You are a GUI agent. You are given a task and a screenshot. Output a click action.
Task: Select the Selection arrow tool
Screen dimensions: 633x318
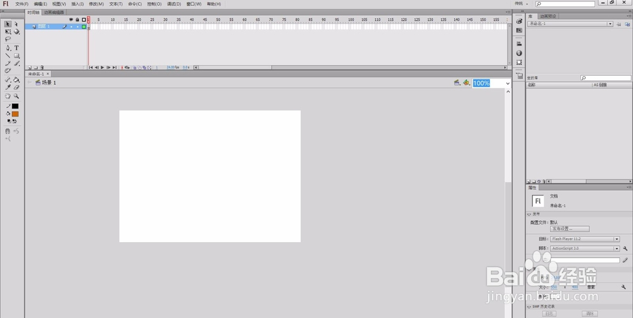(x=8, y=24)
